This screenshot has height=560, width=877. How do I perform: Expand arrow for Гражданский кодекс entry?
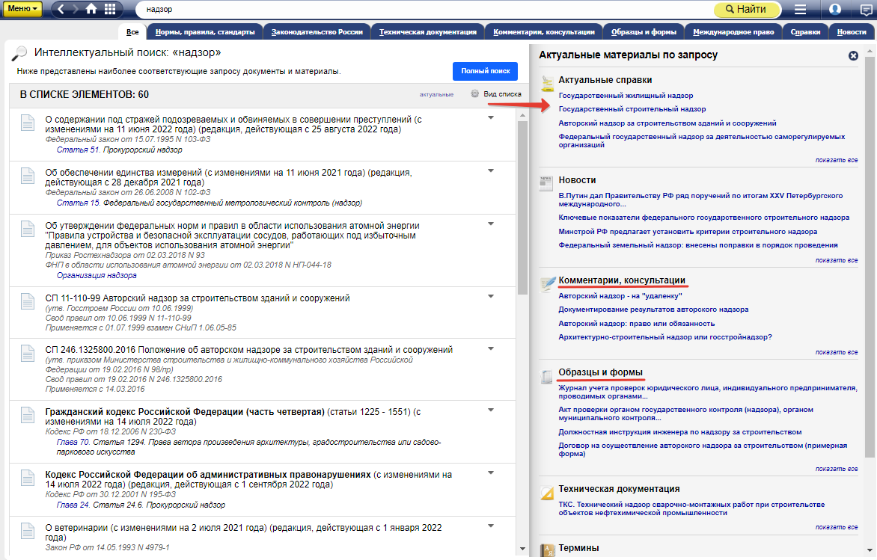tap(491, 410)
